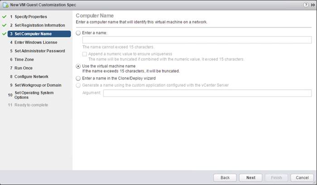Open step 5 Set Administrator Password
The height and width of the screenshot is (185, 317).
click(x=38, y=51)
